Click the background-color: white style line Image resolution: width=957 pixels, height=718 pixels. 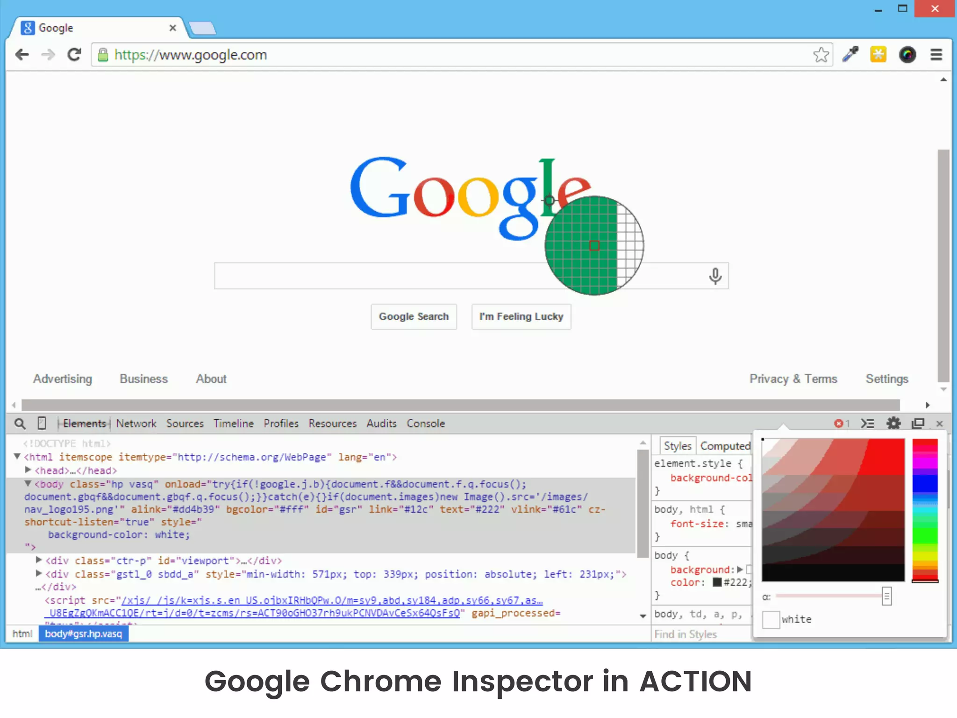click(x=119, y=535)
